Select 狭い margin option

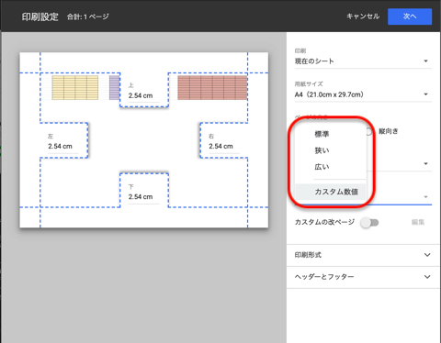331,150
